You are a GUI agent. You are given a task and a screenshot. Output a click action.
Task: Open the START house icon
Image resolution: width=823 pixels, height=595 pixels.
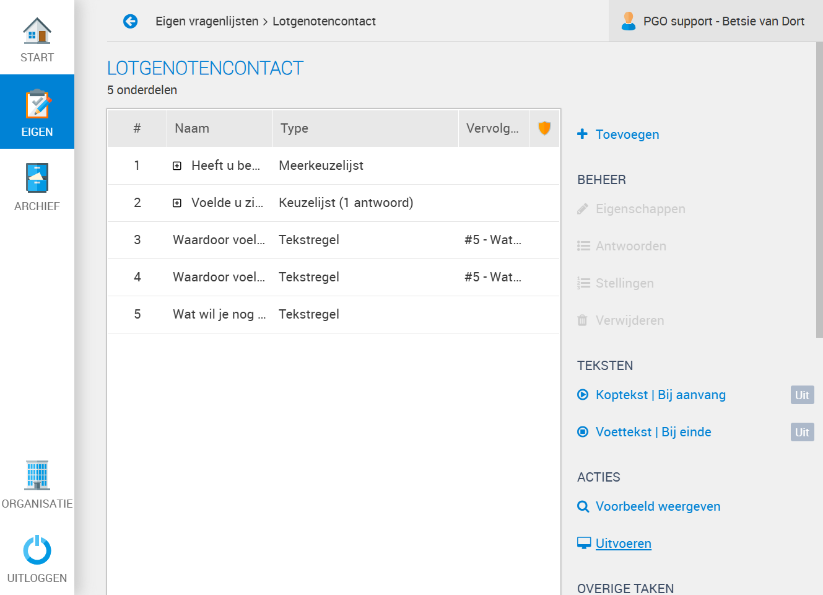point(37,30)
